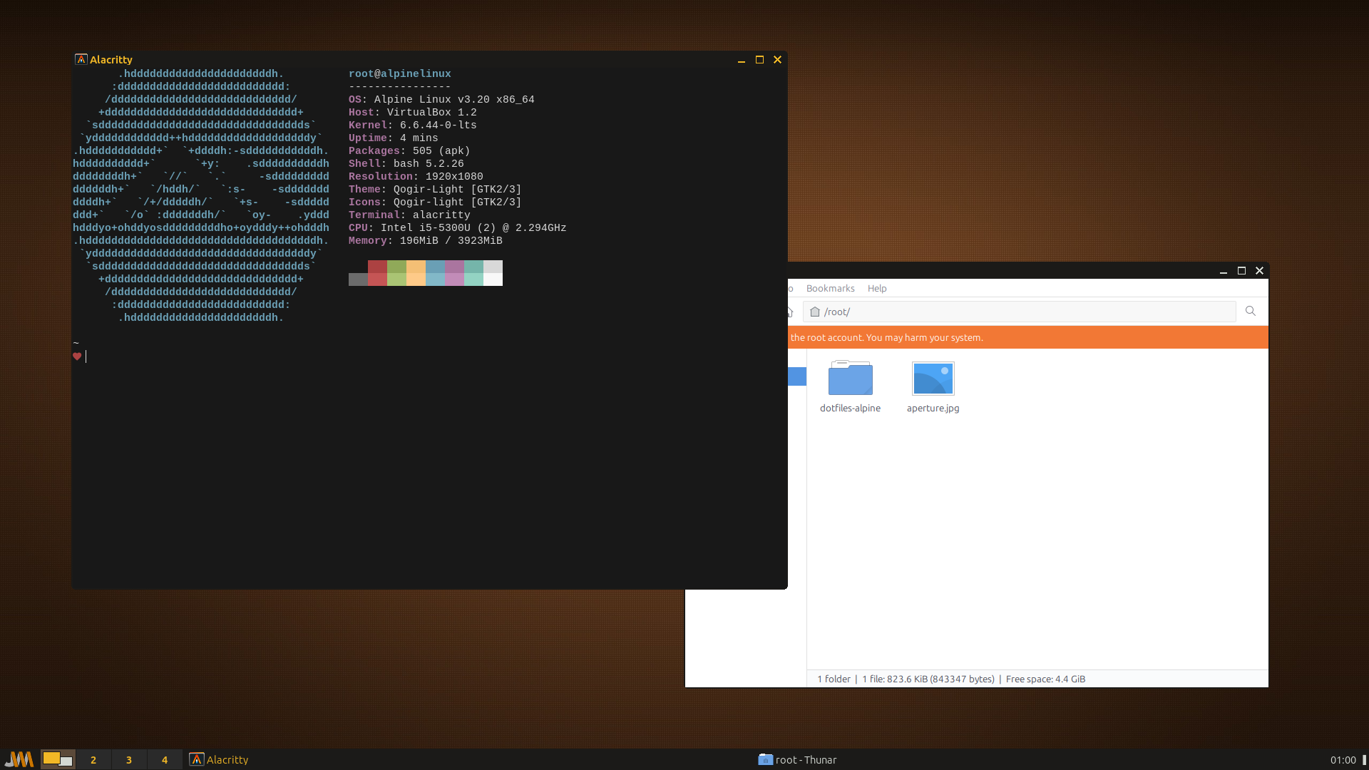Click status text 'Free space: 4.4 GiB'
The image size is (1369, 770).
(x=1045, y=679)
